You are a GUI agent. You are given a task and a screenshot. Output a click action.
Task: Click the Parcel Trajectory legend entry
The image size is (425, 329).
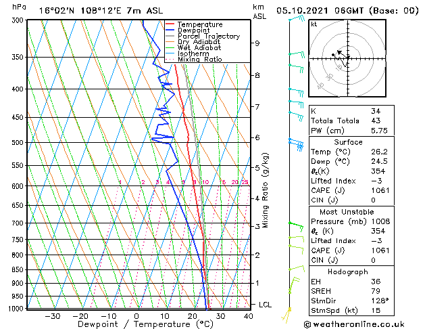point(203,36)
